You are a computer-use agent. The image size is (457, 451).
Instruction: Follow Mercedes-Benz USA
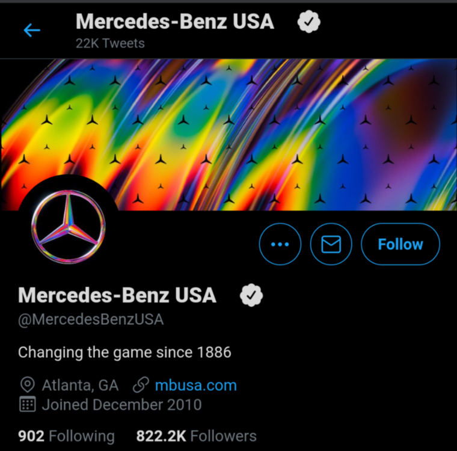(400, 244)
